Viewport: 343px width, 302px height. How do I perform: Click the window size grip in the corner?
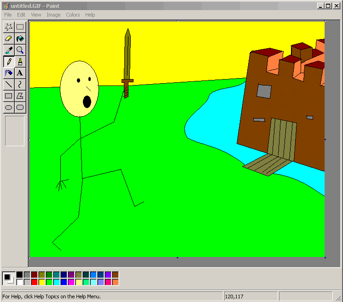coord(338,297)
